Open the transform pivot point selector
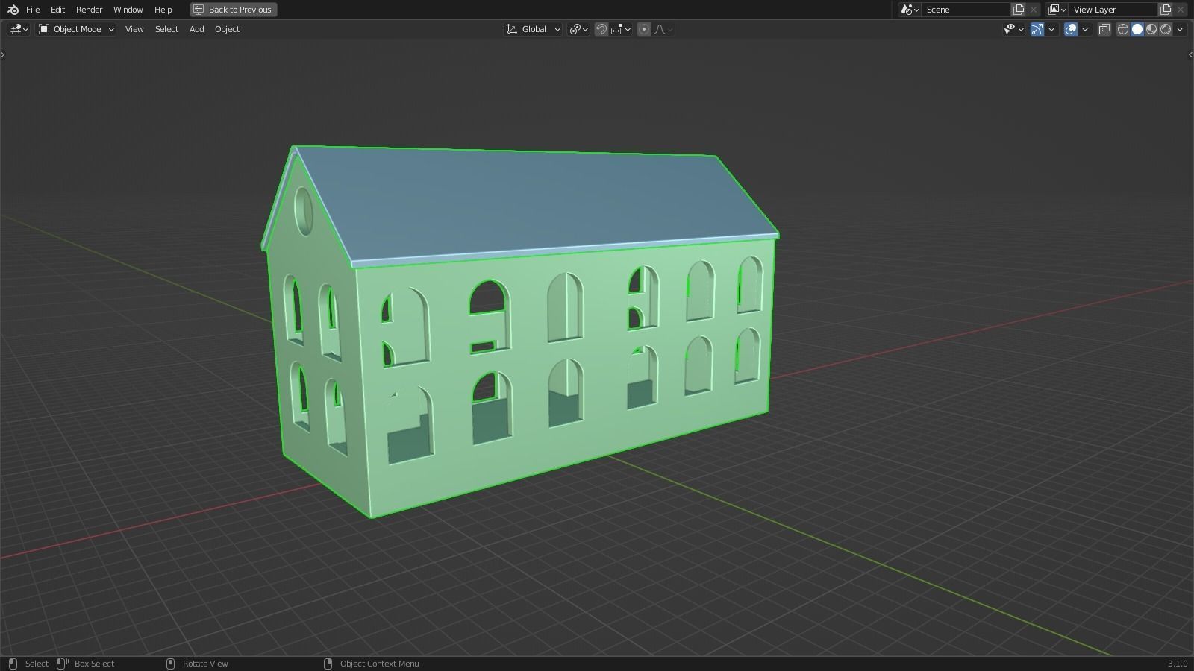 [x=578, y=29]
